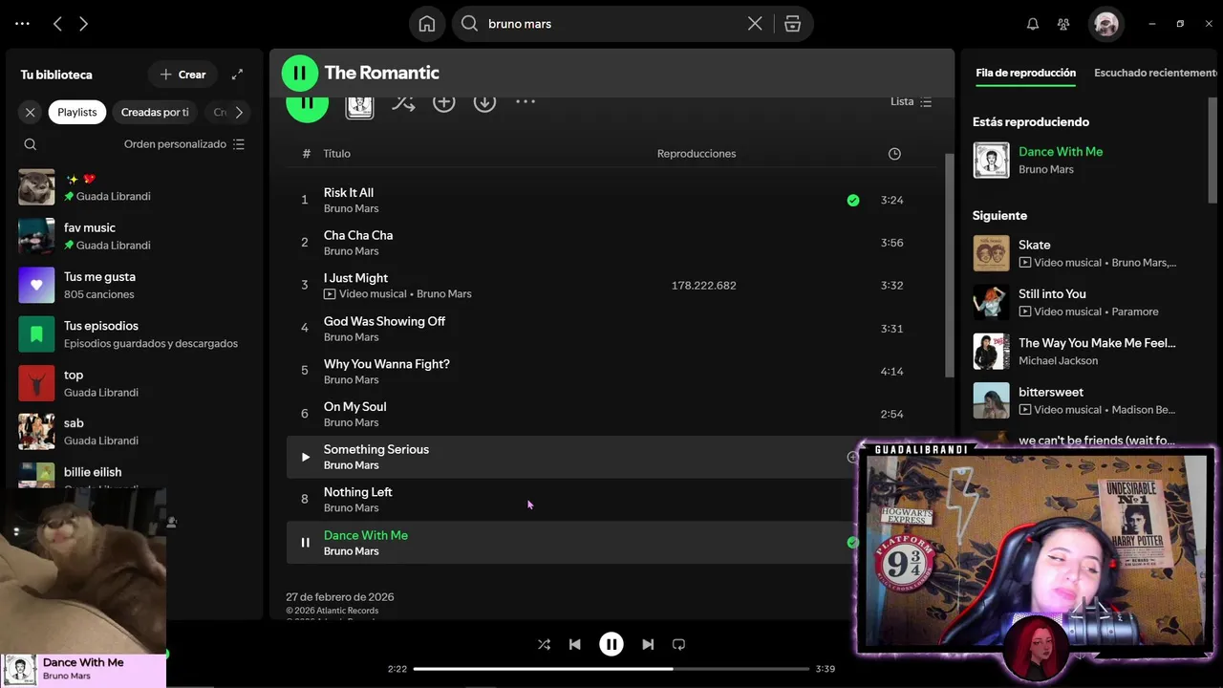The width and height of the screenshot is (1223, 688).
Task: Play the Something Serious track
Action: [x=305, y=457]
